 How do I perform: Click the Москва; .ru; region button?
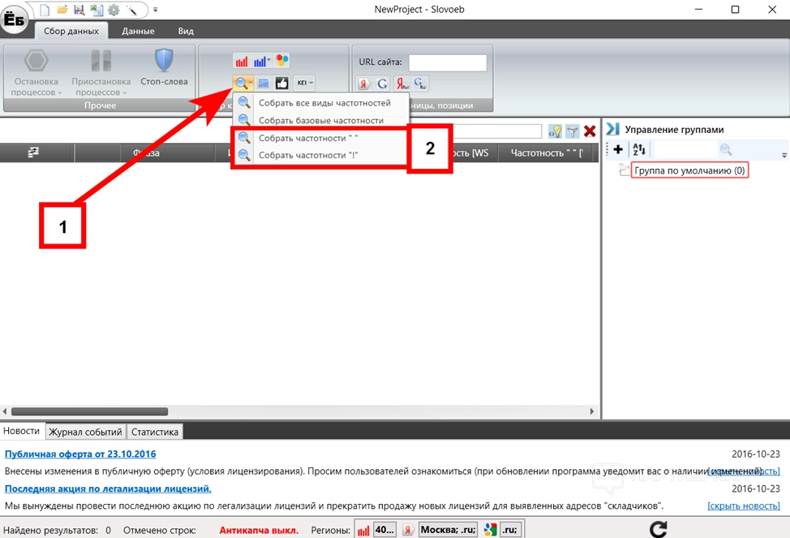tap(448, 529)
